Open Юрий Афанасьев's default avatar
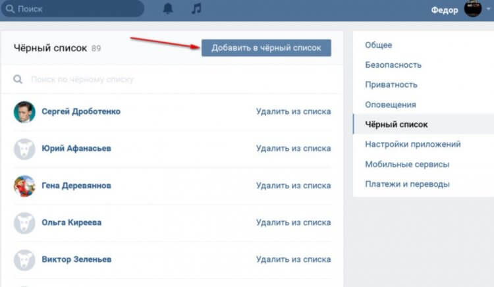 (x=24, y=149)
